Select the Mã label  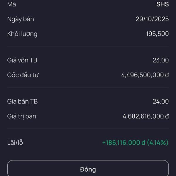[11, 4]
